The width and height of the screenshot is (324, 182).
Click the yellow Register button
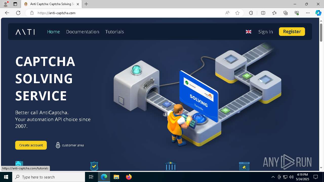[x=292, y=32]
